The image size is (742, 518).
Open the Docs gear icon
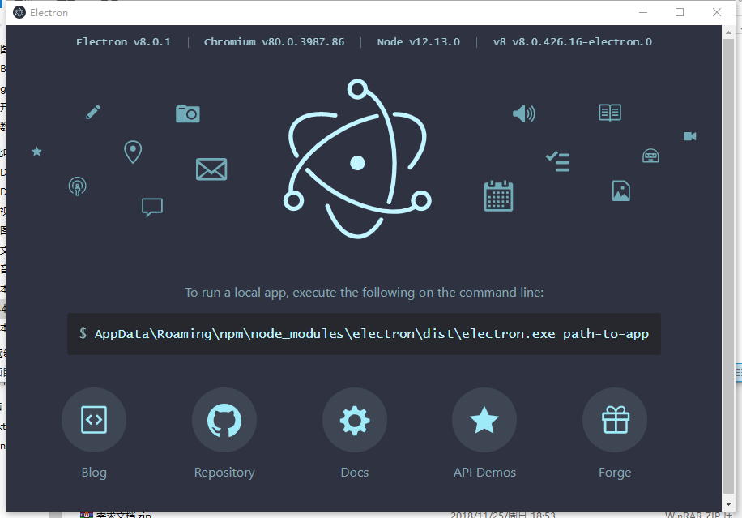click(355, 420)
